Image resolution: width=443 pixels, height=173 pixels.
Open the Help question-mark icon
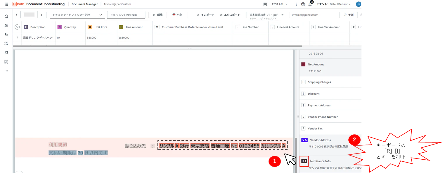pos(303,4)
